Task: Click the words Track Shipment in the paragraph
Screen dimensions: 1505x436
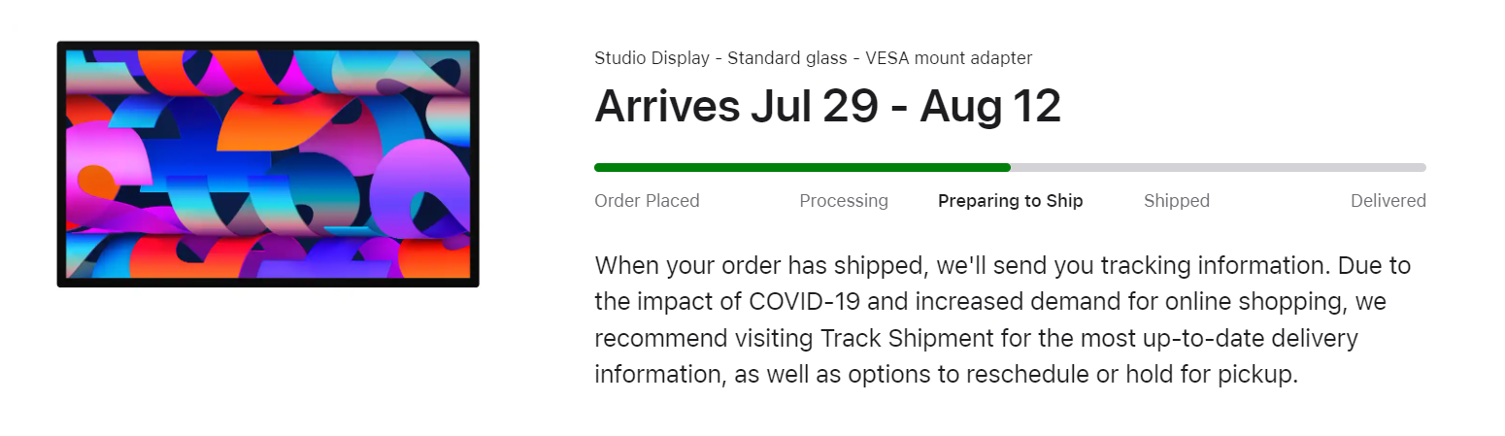Action: pos(907,339)
